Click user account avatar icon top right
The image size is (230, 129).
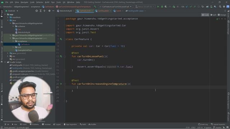click(x=228, y=6)
